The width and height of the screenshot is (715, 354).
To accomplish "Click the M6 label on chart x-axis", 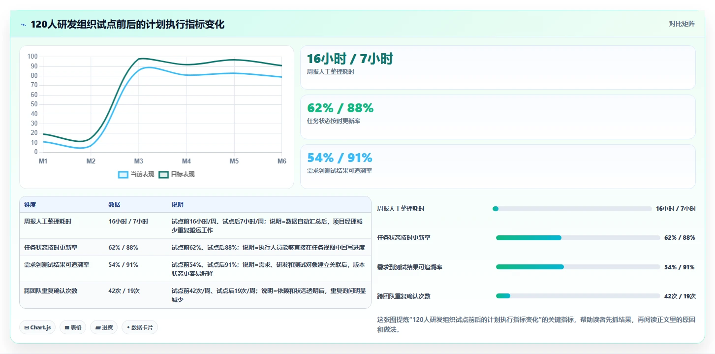I will point(281,161).
